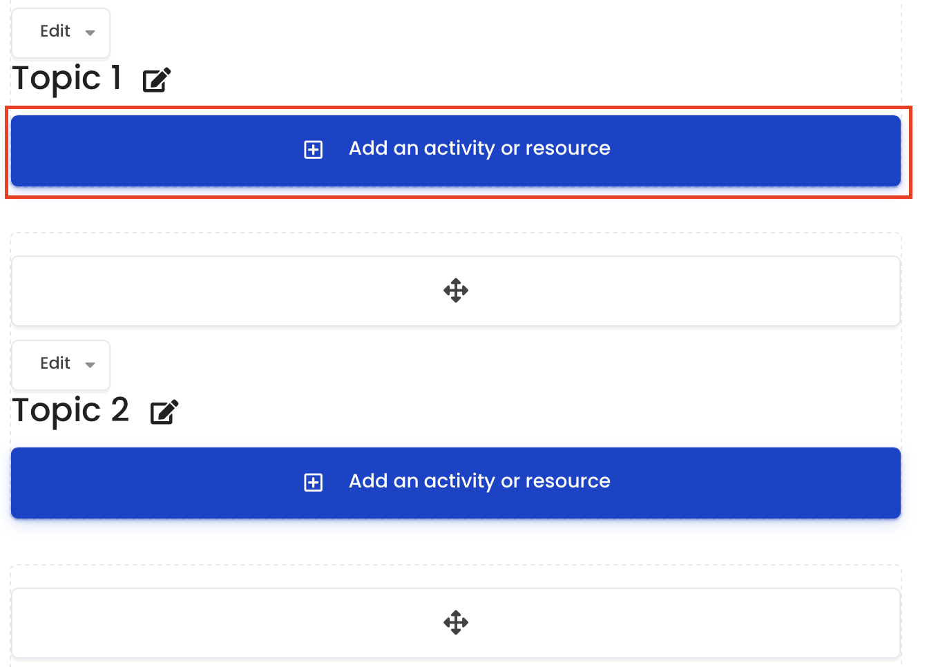Click the caret arrow on Topic 2's Edit menu
The height and width of the screenshot is (667, 938).
click(x=90, y=365)
